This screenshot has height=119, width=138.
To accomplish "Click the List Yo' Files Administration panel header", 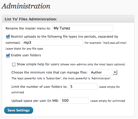I will tap(68, 19).
